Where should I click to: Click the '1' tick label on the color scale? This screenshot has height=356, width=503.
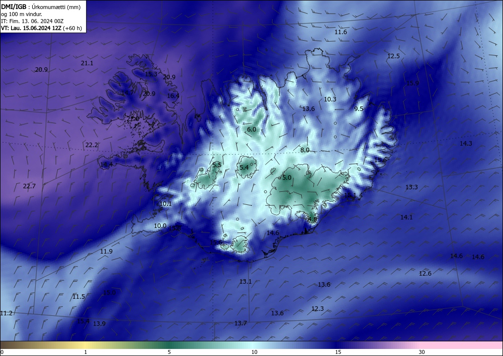pyautogui.click(x=86, y=352)
